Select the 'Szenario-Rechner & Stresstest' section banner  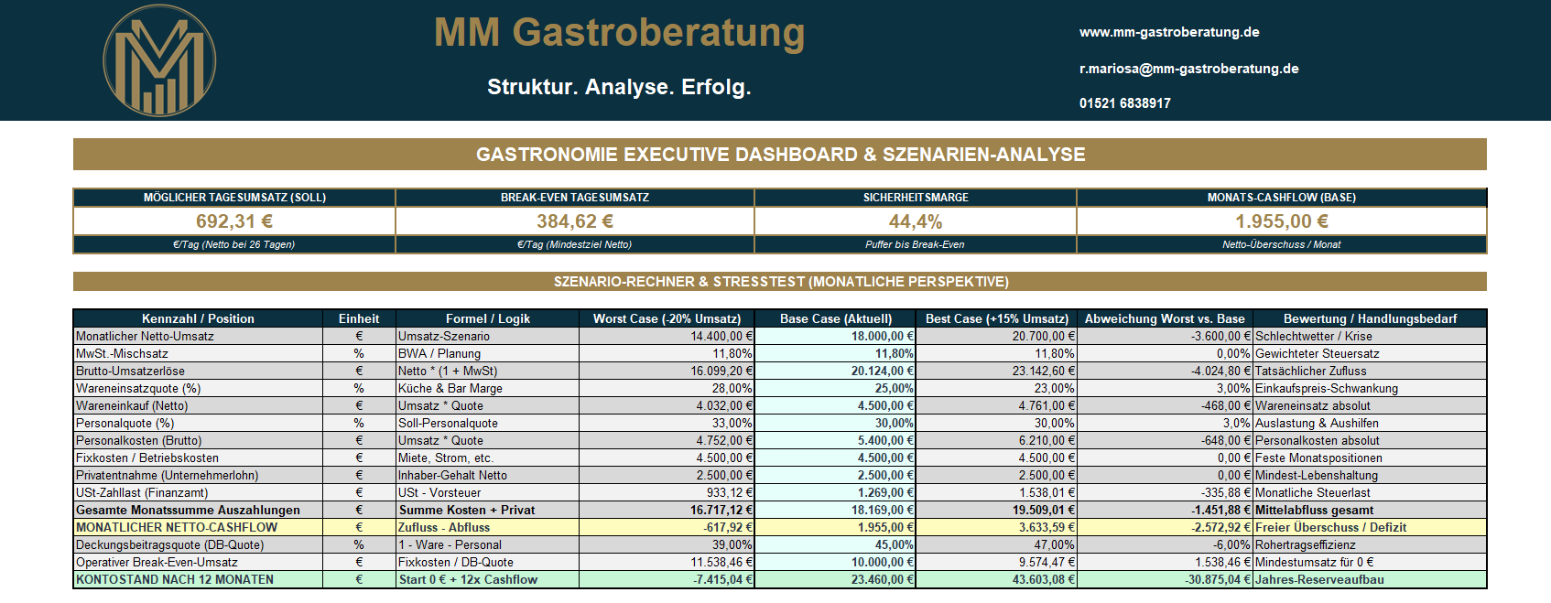780,282
